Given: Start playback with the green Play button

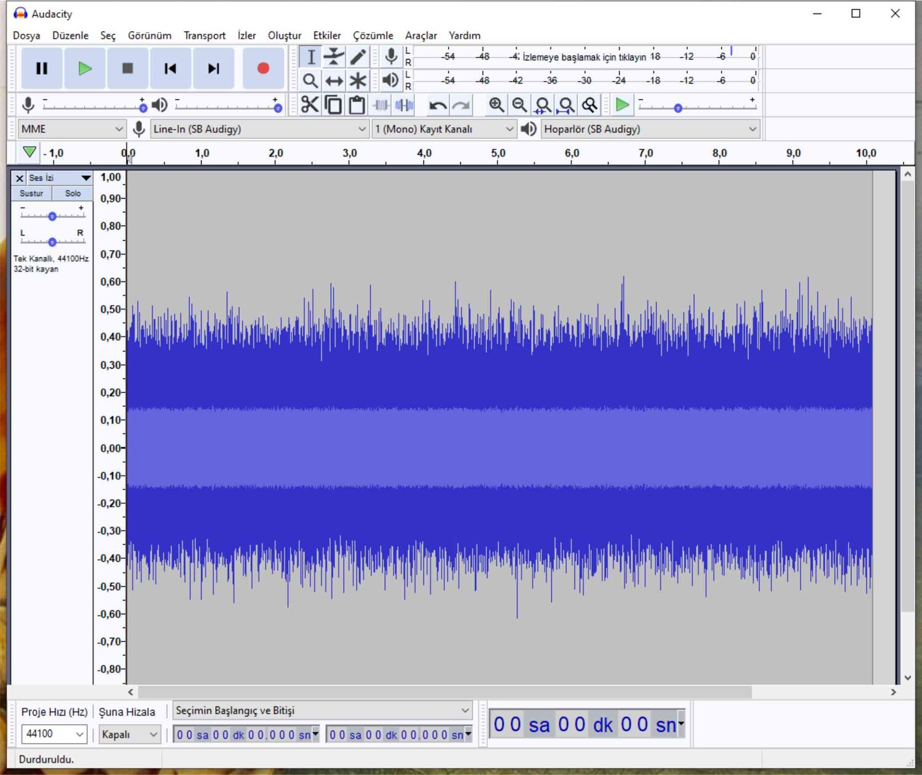Looking at the screenshot, I should pyautogui.click(x=85, y=68).
